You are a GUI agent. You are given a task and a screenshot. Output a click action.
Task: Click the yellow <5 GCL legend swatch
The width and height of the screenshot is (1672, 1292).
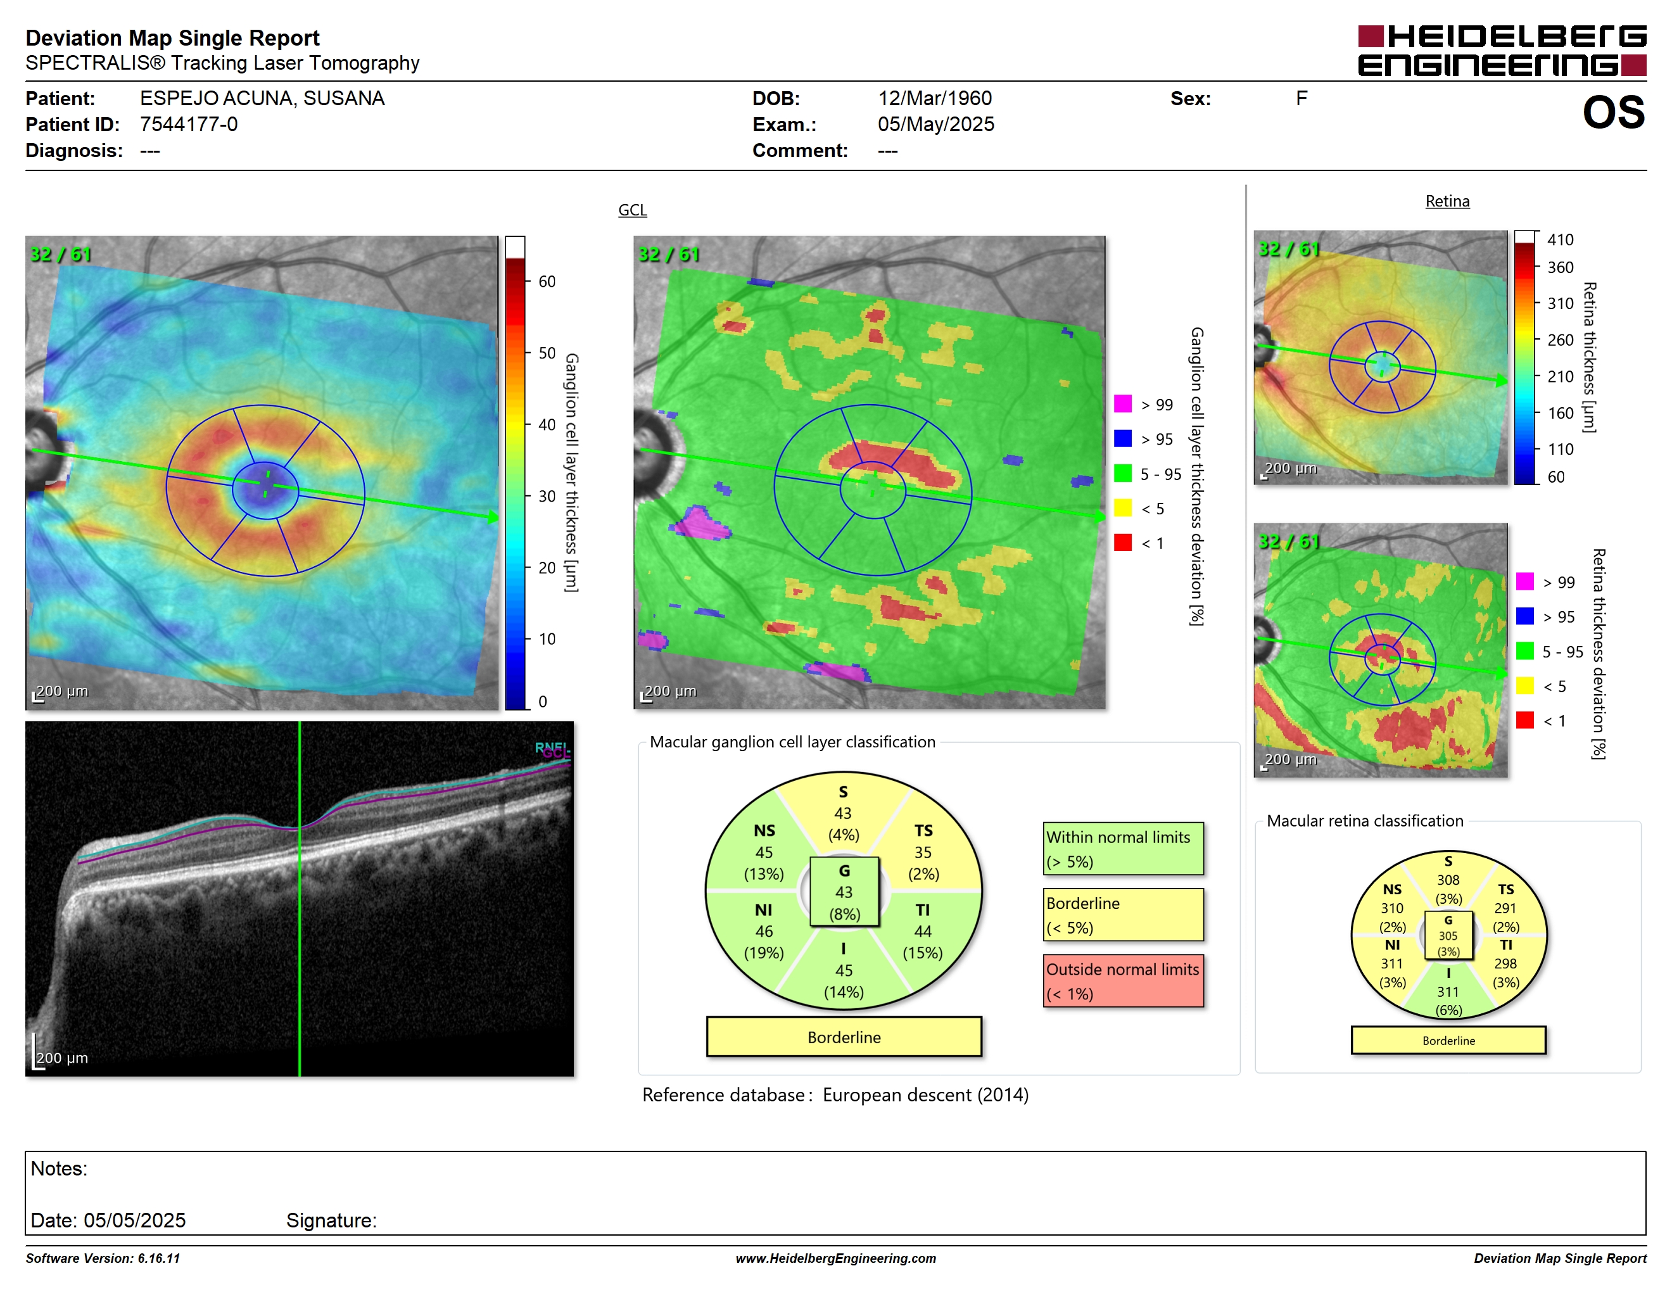coord(1122,507)
